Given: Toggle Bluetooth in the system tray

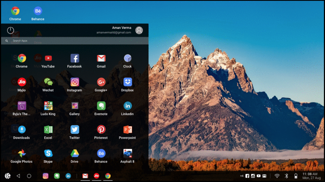Looking at the screenshot, I should click(286, 176).
